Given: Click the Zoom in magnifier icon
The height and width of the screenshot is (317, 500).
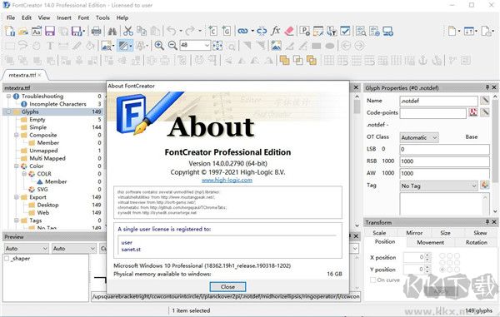Looking at the screenshot, I should [x=159, y=46].
